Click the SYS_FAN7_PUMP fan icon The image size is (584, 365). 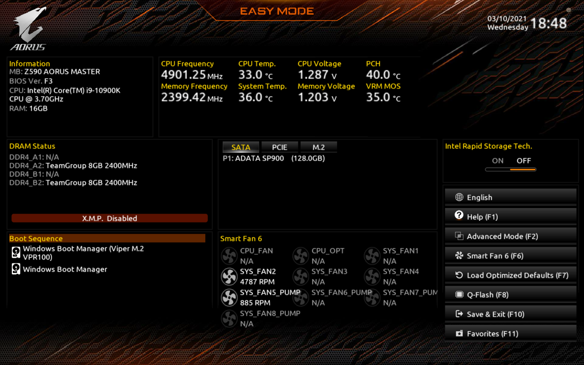(x=372, y=297)
